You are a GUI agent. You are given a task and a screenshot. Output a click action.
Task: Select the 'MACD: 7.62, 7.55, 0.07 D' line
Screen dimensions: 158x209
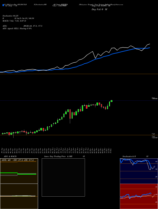[x=14, y=21]
